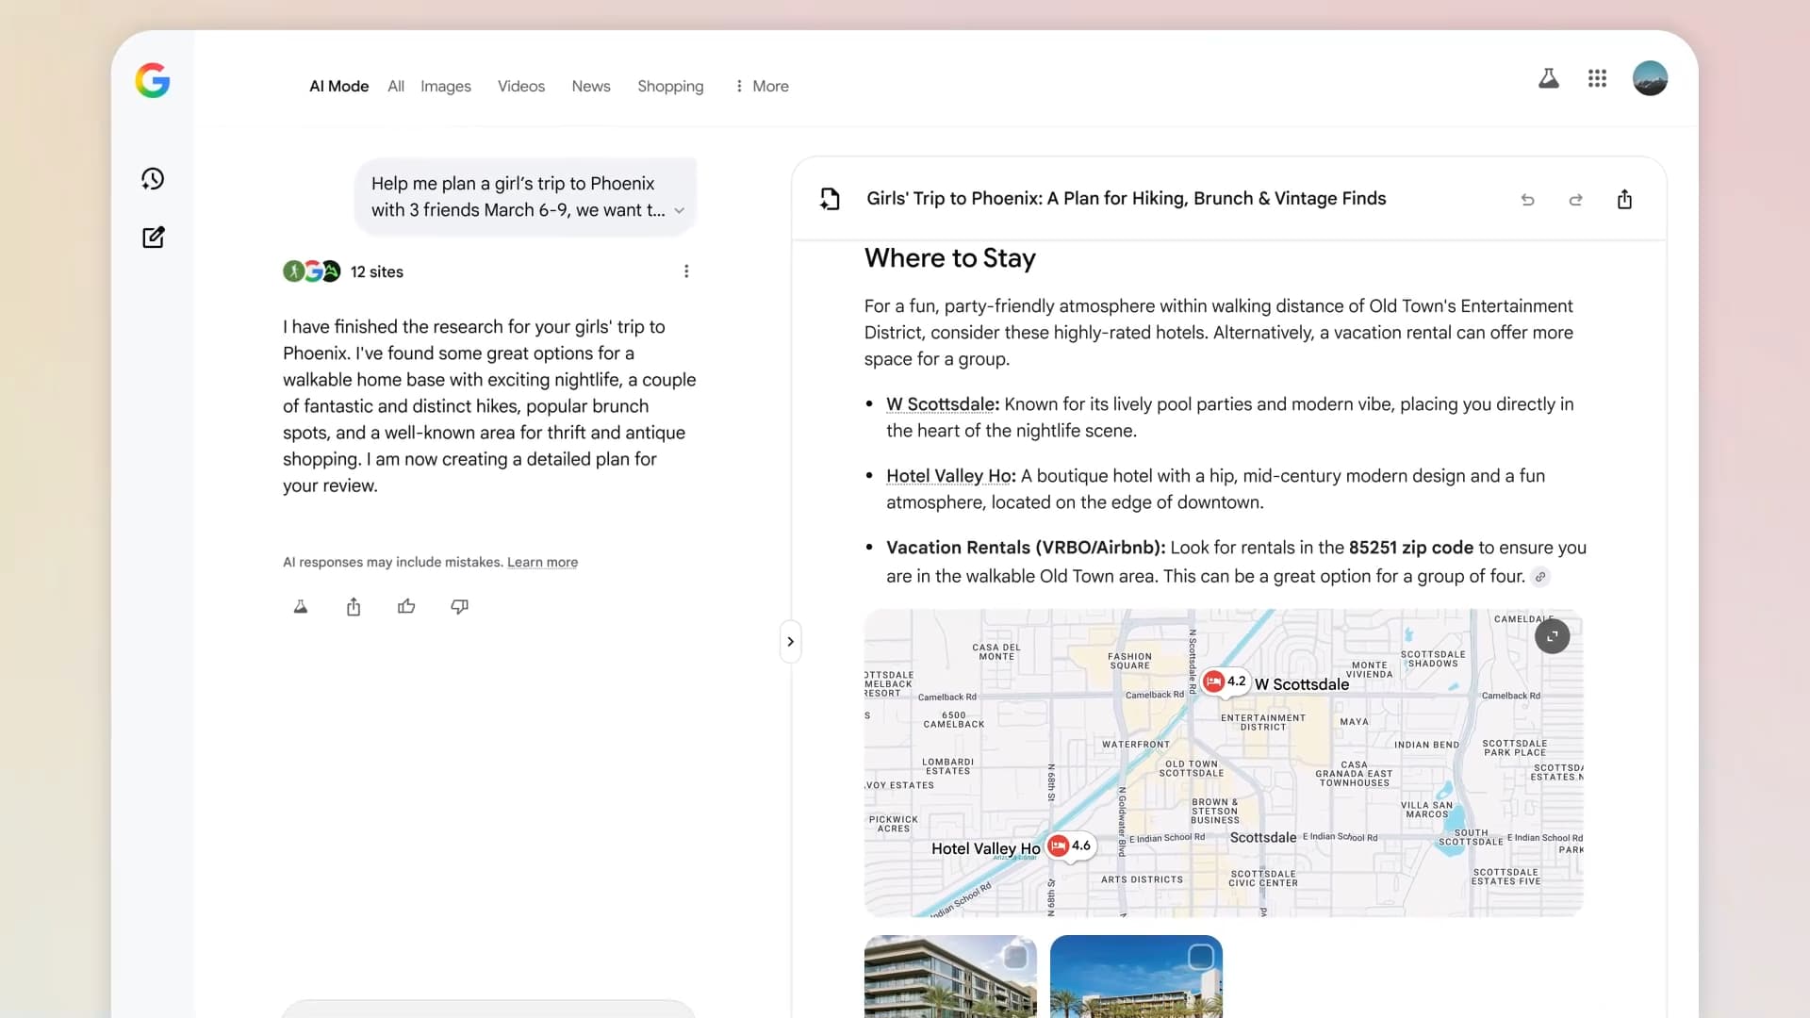Give the response a thumbs down

click(x=459, y=606)
